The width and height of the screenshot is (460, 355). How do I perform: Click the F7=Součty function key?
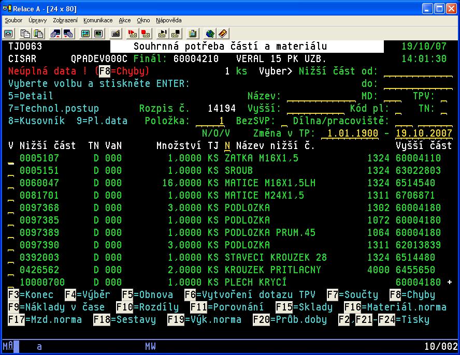pos(353,294)
